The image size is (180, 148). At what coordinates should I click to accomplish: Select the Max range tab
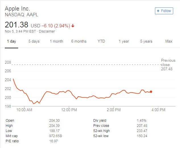pyautogui.click(x=169, y=41)
